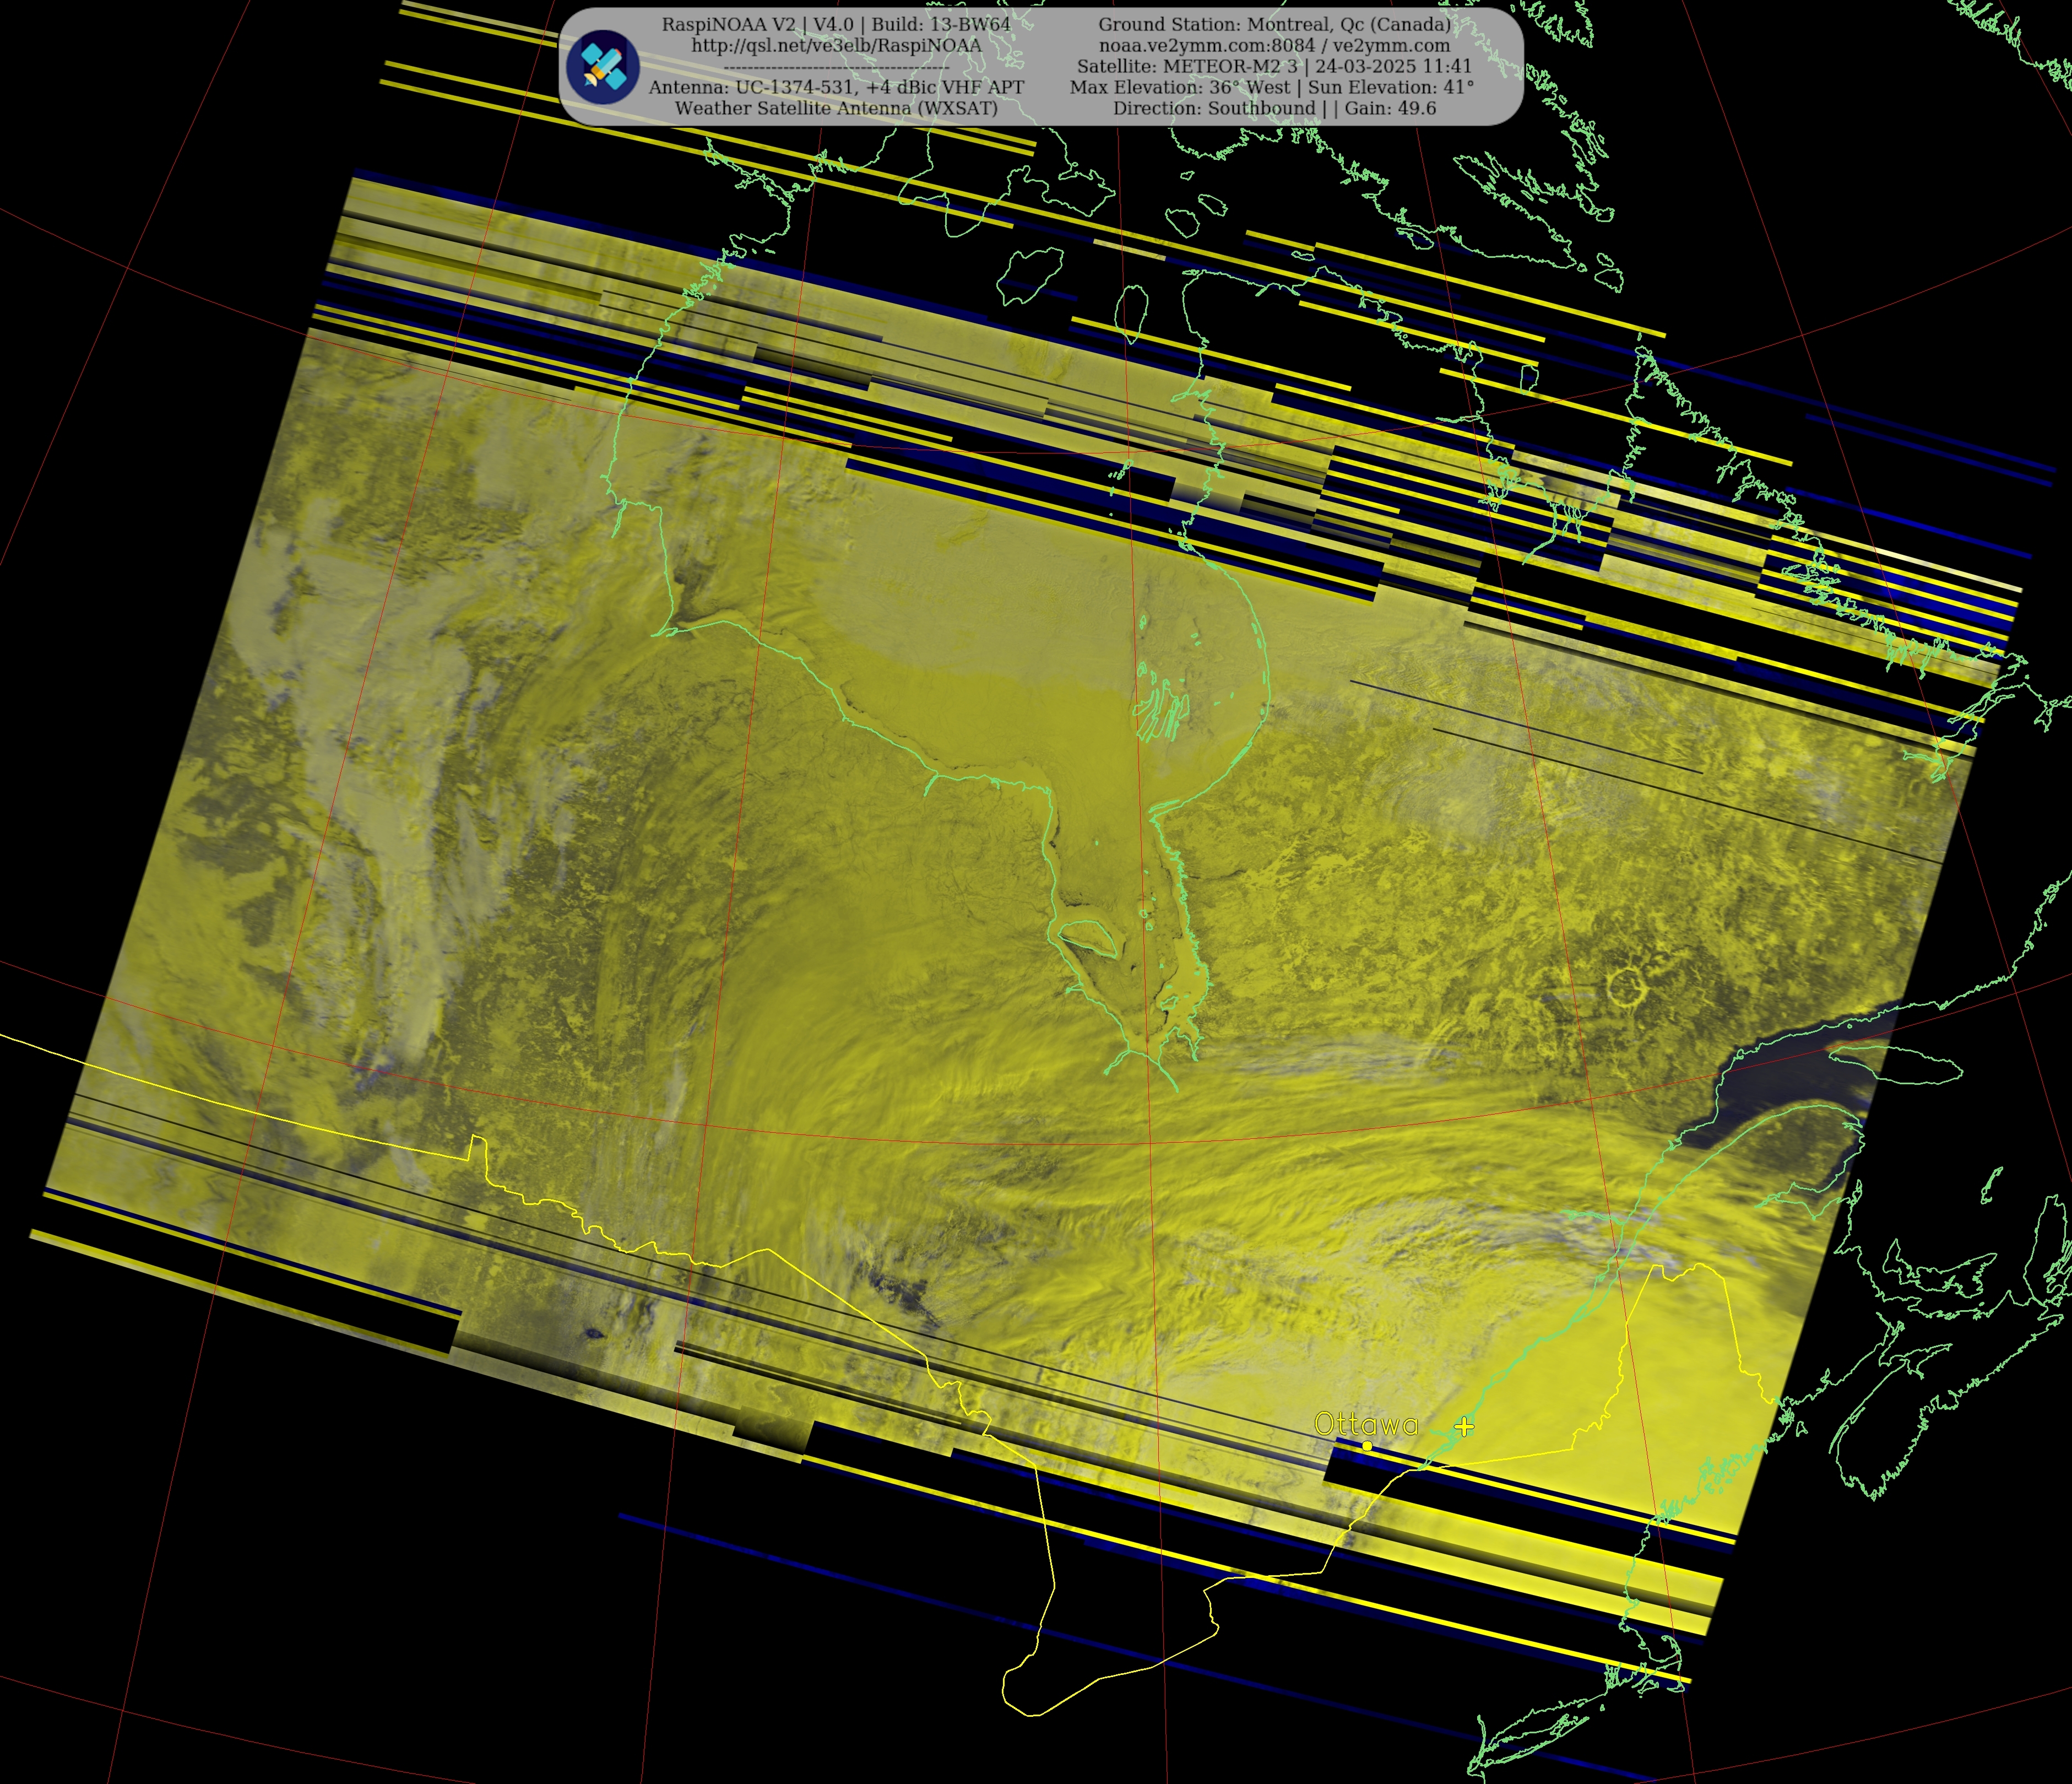
Task: Click 'Ground Station: Montreal, Qc (Canada)' text
Action: pos(1274,24)
